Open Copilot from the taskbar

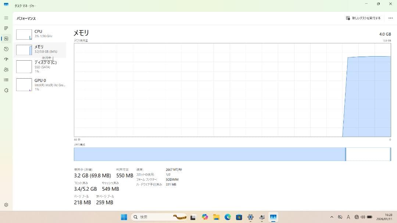205,217
